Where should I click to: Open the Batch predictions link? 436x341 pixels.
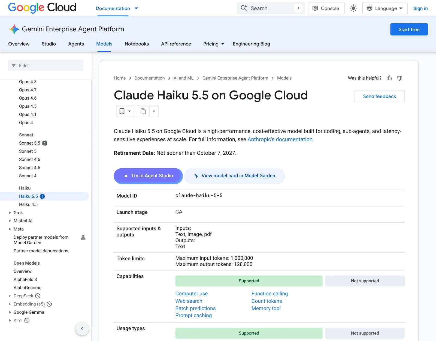point(195,308)
